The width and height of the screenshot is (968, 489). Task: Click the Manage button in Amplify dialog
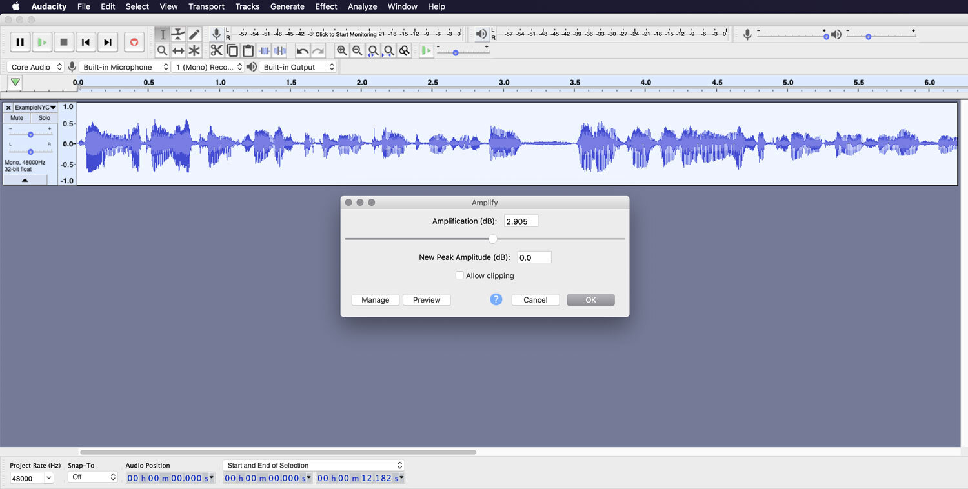pyautogui.click(x=376, y=300)
